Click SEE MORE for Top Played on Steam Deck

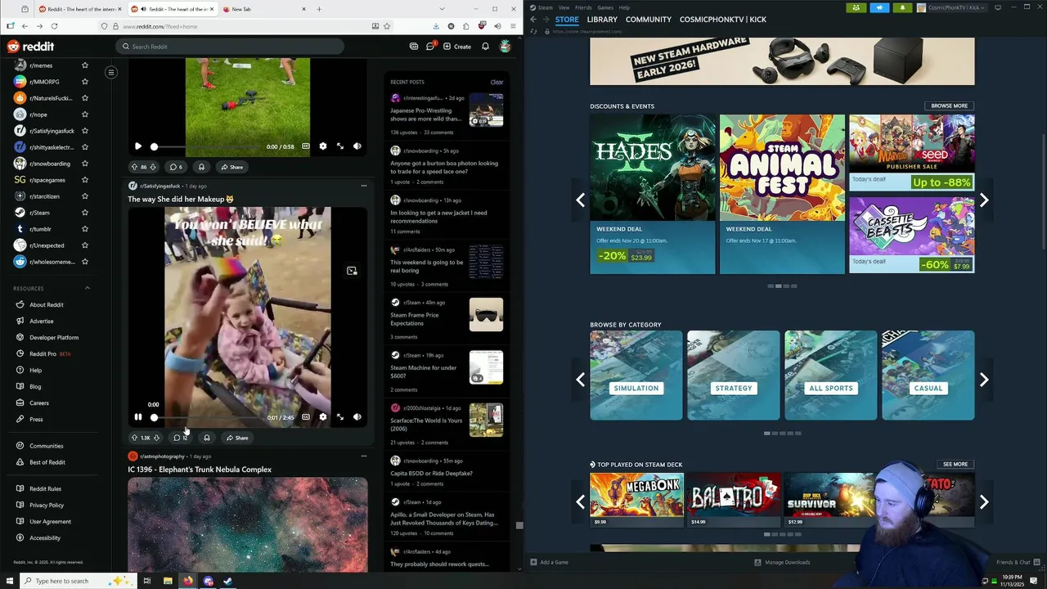point(955,464)
